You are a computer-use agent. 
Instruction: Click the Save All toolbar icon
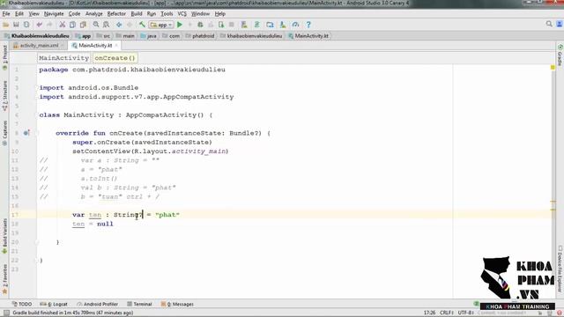coord(16,25)
